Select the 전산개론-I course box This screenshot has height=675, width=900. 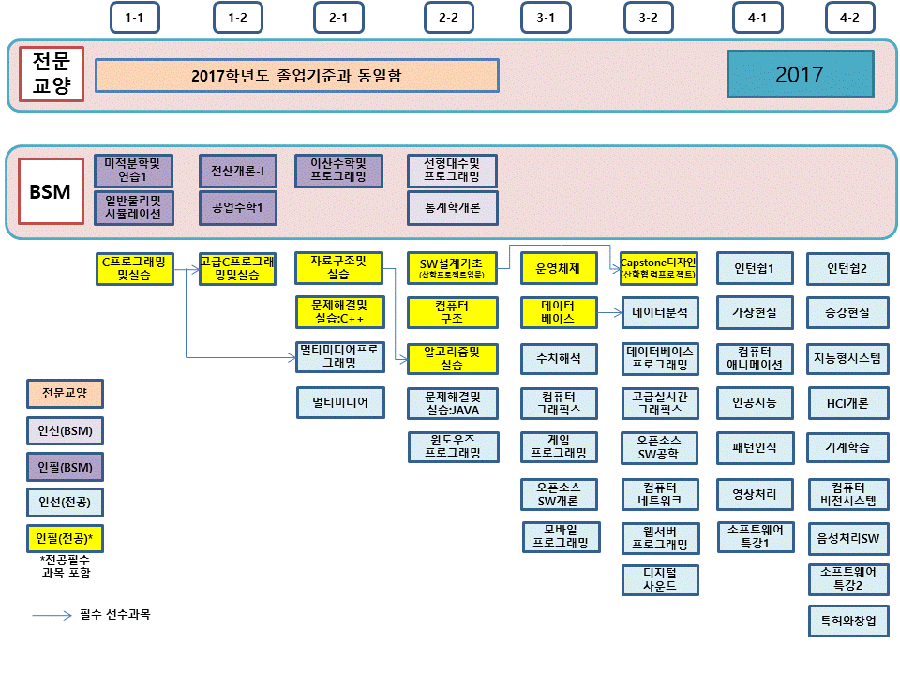237,171
